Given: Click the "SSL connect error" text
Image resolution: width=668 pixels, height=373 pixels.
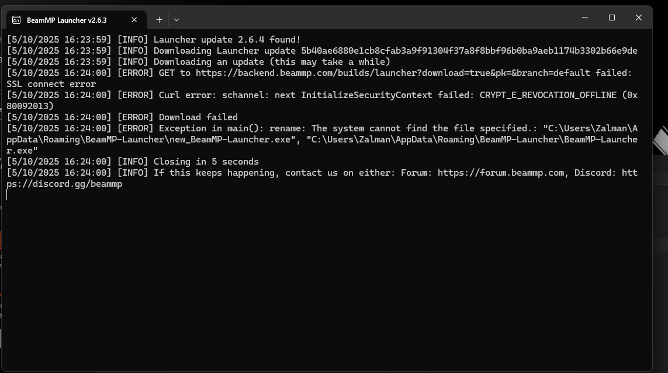Looking at the screenshot, I should point(51,84).
